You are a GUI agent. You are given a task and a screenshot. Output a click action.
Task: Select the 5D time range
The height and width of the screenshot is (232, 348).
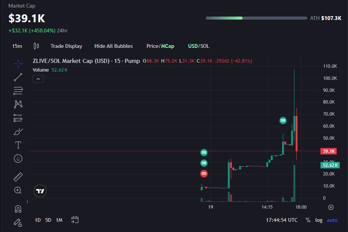48,220
